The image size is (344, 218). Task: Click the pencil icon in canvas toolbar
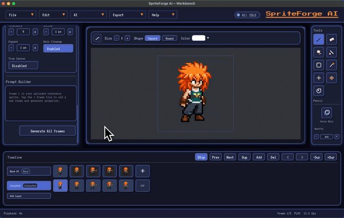(x=97, y=38)
